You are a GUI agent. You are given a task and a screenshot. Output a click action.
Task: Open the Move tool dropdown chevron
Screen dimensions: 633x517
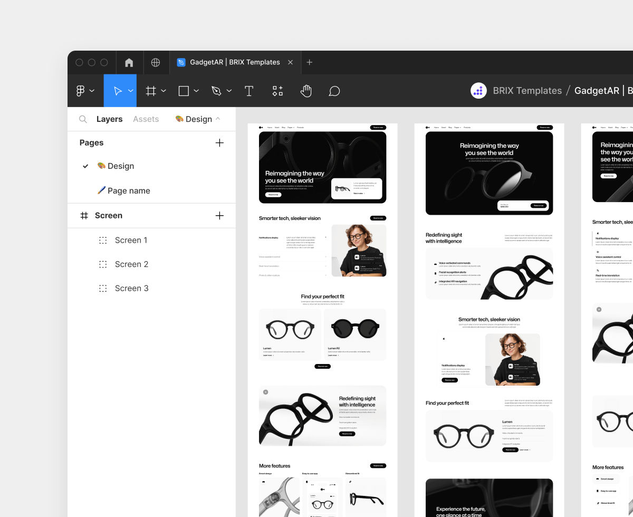tap(130, 90)
